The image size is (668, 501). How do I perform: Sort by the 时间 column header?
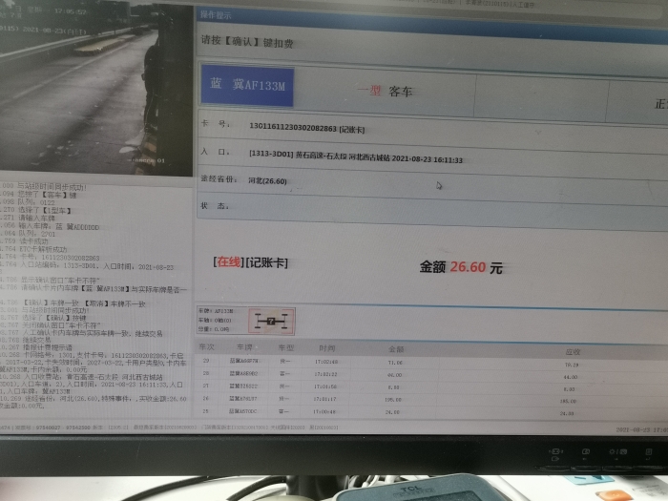(x=326, y=350)
